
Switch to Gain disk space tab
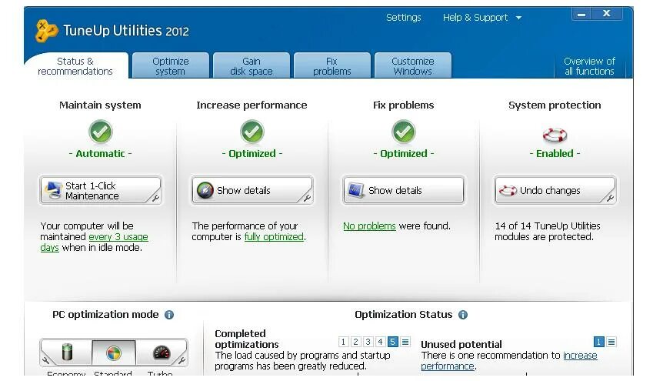point(252,66)
